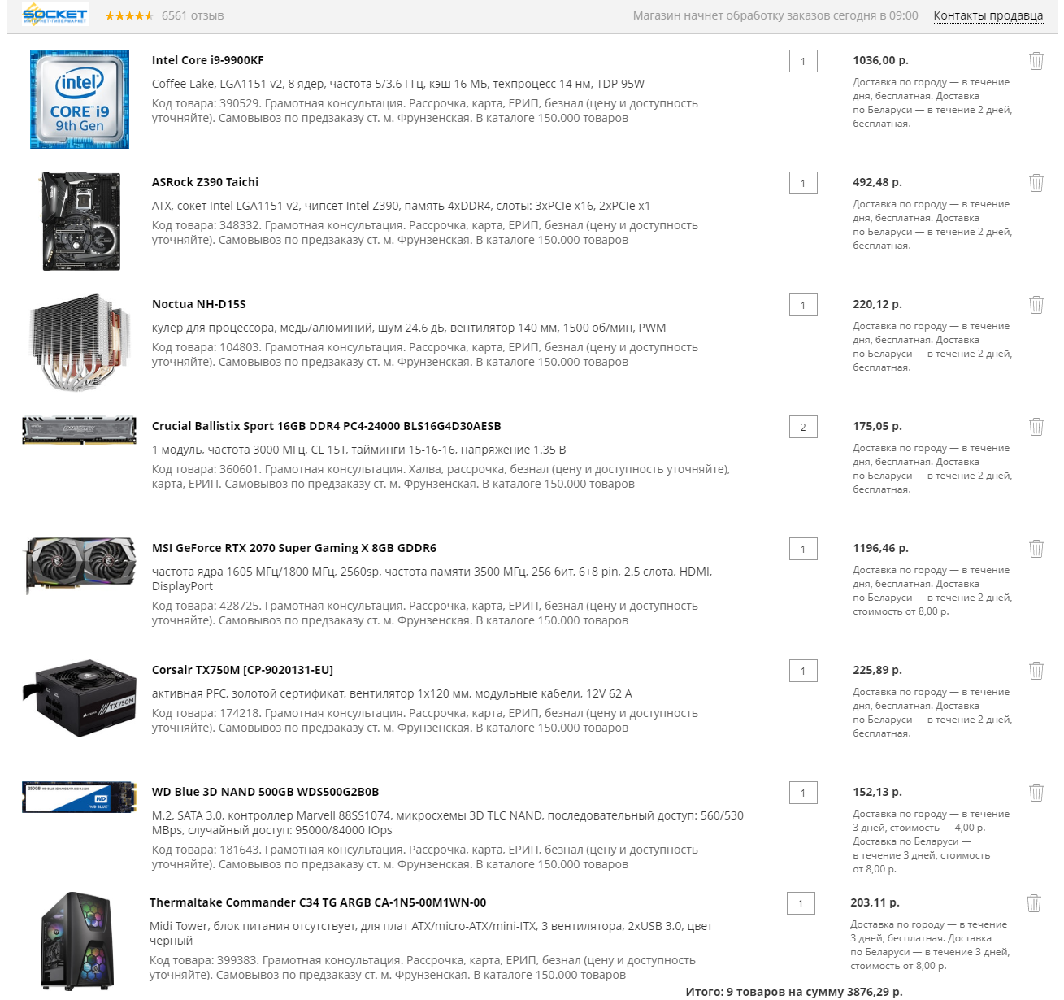Click the Thermaltake case image
This screenshot has height=1000, width=1064.
coord(77,941)
